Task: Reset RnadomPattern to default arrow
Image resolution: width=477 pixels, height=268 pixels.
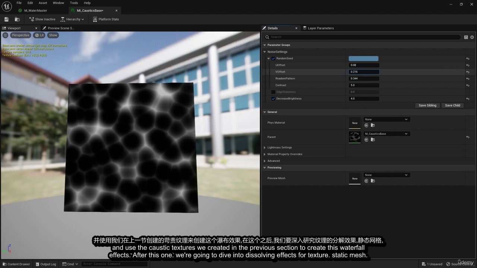Action: (468, 79)
